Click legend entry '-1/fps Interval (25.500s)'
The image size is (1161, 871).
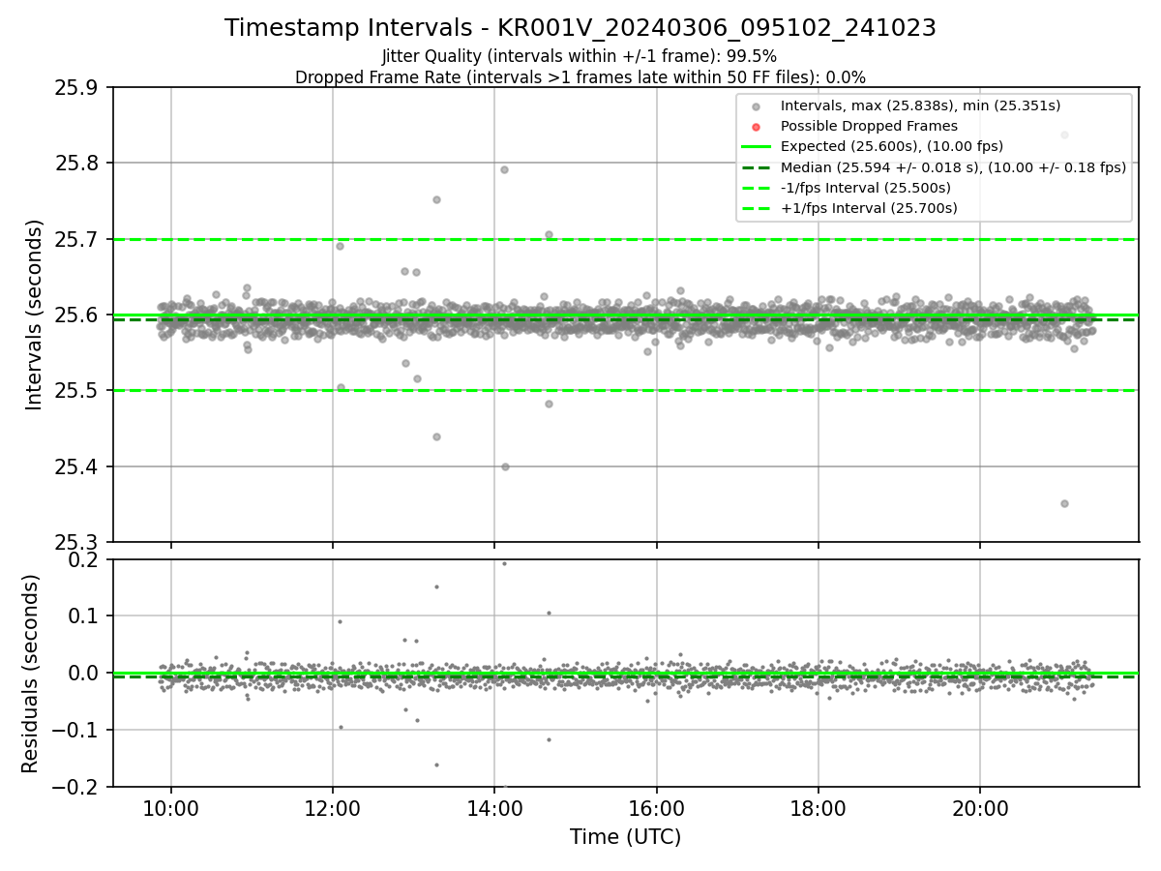pos(865,188)
